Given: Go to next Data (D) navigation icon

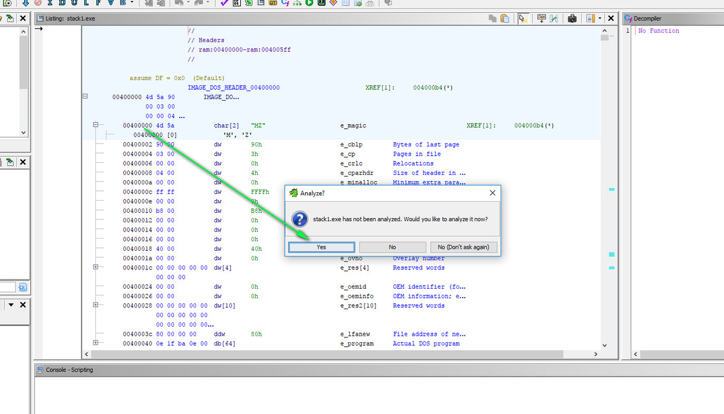Looking at the screenshot, I should pyautogui.click(x=62, y=4).
